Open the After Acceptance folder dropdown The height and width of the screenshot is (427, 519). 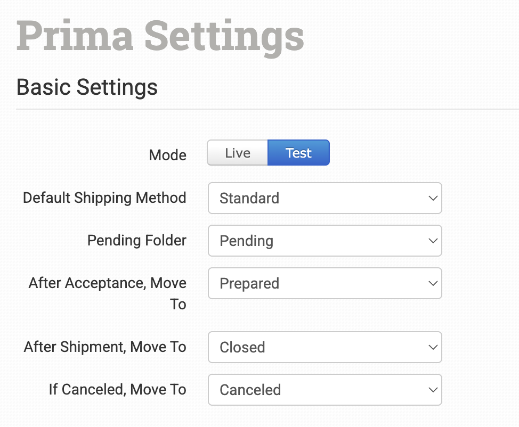(325, 283)
